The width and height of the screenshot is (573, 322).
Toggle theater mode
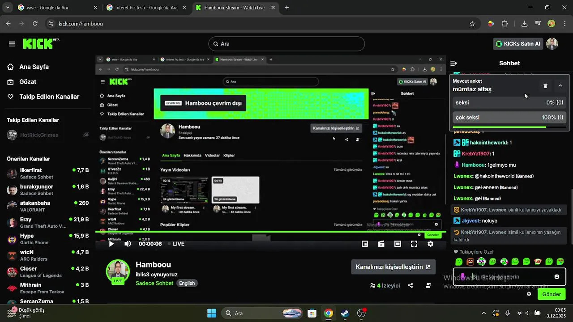click(x=398, y=244)
